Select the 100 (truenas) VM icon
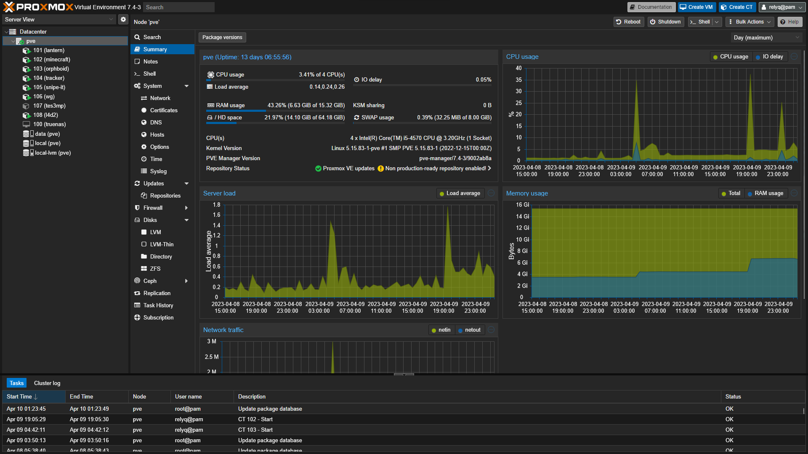This screenshot has width=808, height=454. (27, 124)
